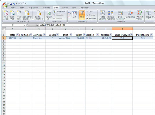Image resolution: width=155 pixels, height=115 pixels.
Task: Select cell containing Adamson
Action: 39,38
